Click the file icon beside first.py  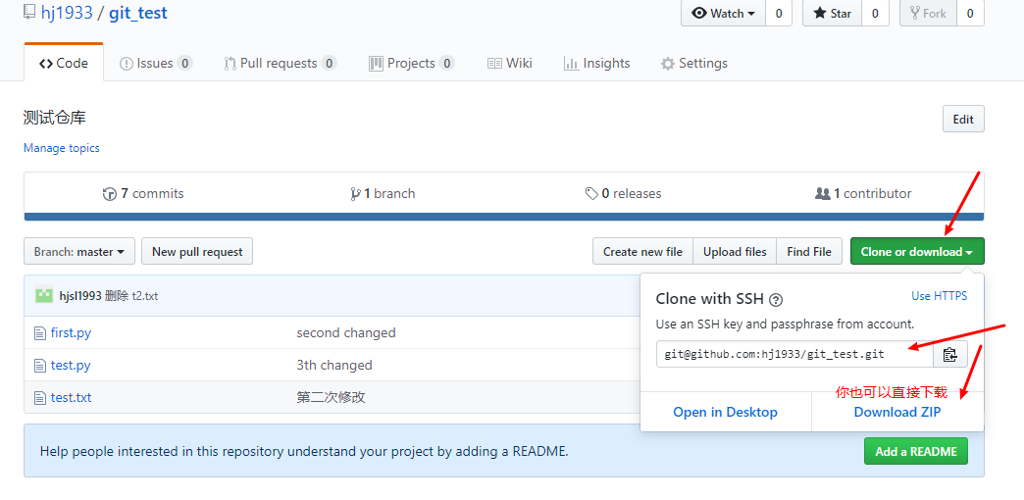coord(40,333)
